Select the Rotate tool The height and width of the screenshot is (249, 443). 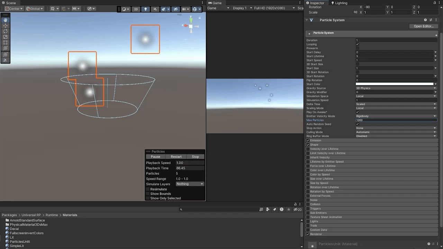(6, 31)
